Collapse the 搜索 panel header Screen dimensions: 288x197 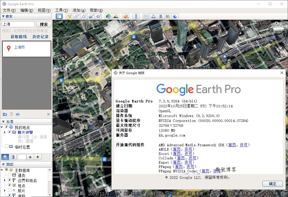click(x=26, y=17)
